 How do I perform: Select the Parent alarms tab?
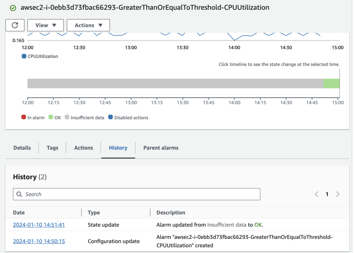point(161,148)
